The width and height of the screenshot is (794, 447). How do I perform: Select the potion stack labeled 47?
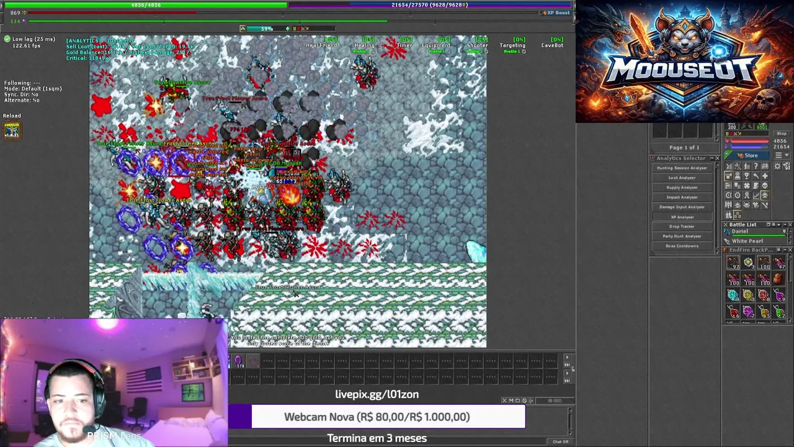(779, 263)
